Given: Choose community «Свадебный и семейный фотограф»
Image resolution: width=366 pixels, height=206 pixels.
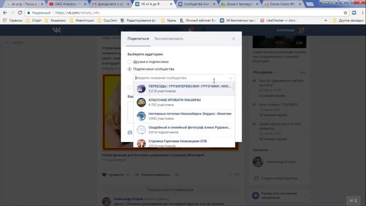Looking at the screenshot, I should pos(184,130).
